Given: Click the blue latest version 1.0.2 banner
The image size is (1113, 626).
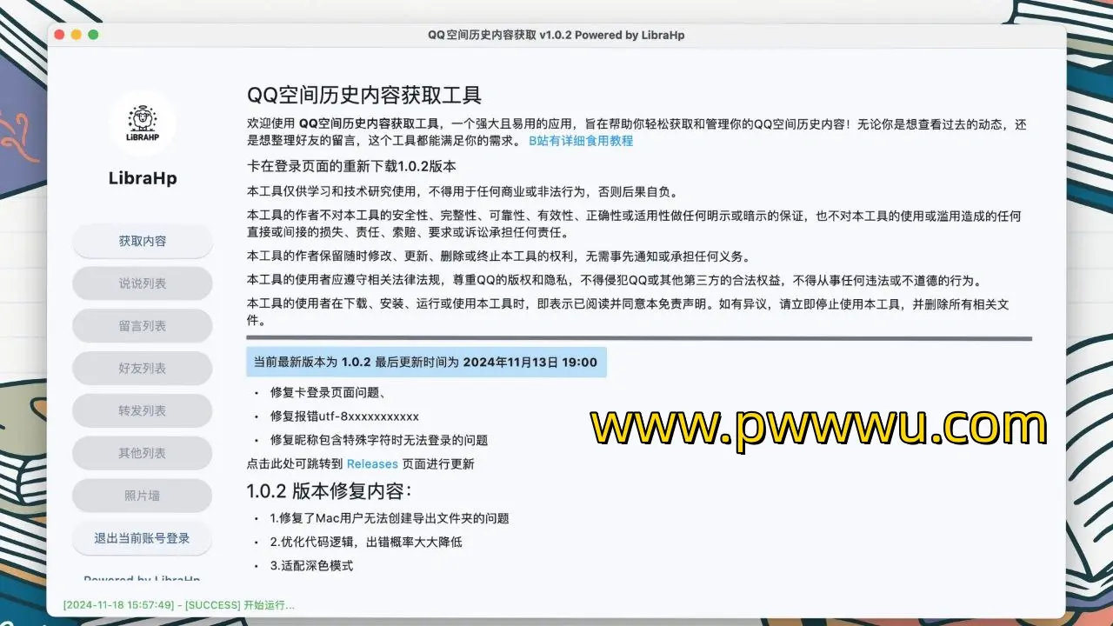Looking at the screenshot, I should [x=425, y=363].
